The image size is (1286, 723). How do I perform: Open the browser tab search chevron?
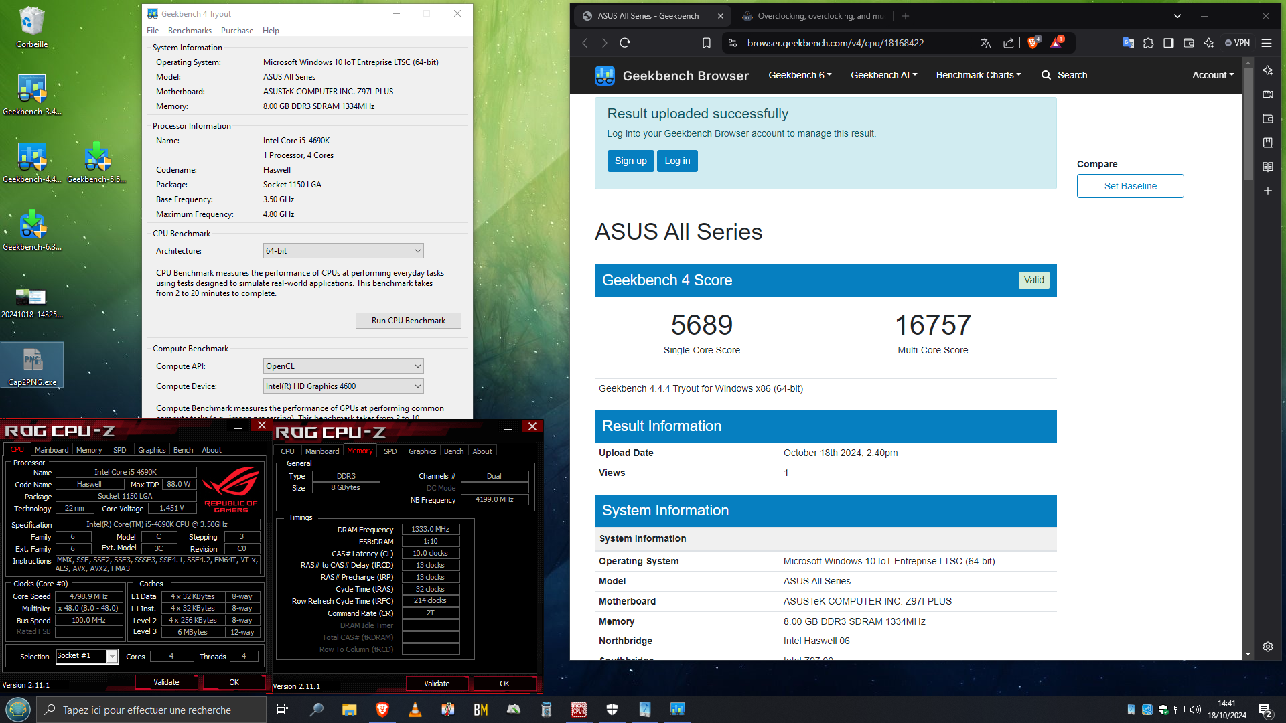1177,16
